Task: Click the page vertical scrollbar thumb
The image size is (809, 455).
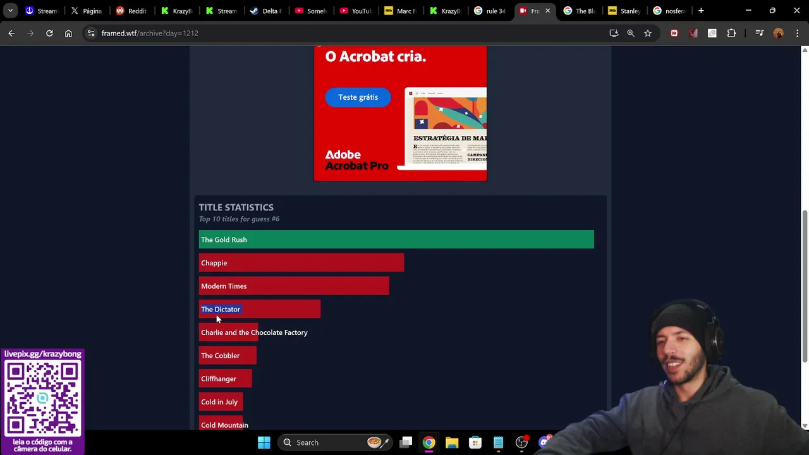Action: click(x=805, y=286)
